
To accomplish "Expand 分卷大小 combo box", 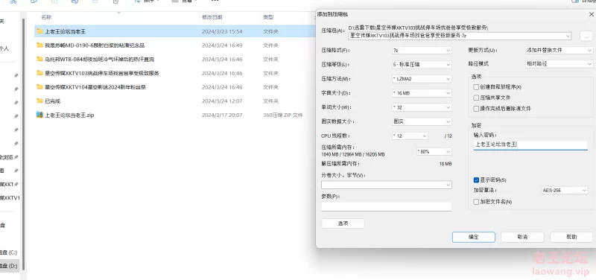I will (x=448, y=185).
